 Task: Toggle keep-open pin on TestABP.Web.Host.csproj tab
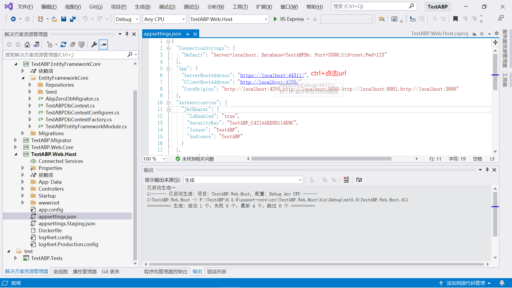coord(474,34)
